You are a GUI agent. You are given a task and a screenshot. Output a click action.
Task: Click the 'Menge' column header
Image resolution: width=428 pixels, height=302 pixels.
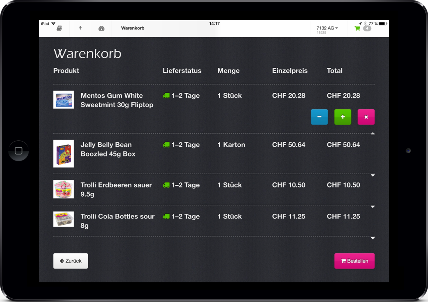pyautogui.click(x=228, y=71)
